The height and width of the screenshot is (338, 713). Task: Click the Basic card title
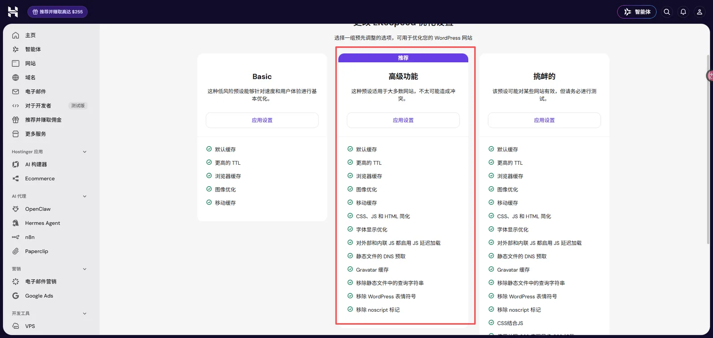click(x=262, y=77)
